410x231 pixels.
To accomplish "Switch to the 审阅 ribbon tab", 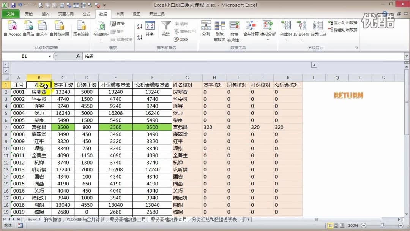I will [x=120, y=14].
